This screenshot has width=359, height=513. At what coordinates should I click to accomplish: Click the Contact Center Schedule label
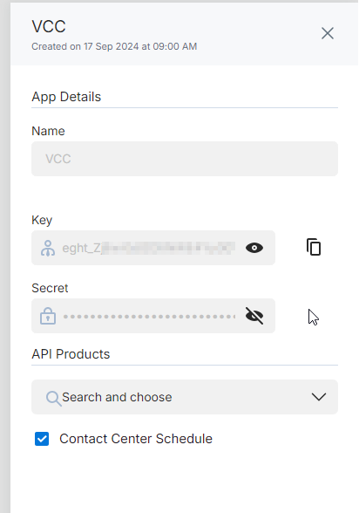pyautogui.click(x=136, y=439)
